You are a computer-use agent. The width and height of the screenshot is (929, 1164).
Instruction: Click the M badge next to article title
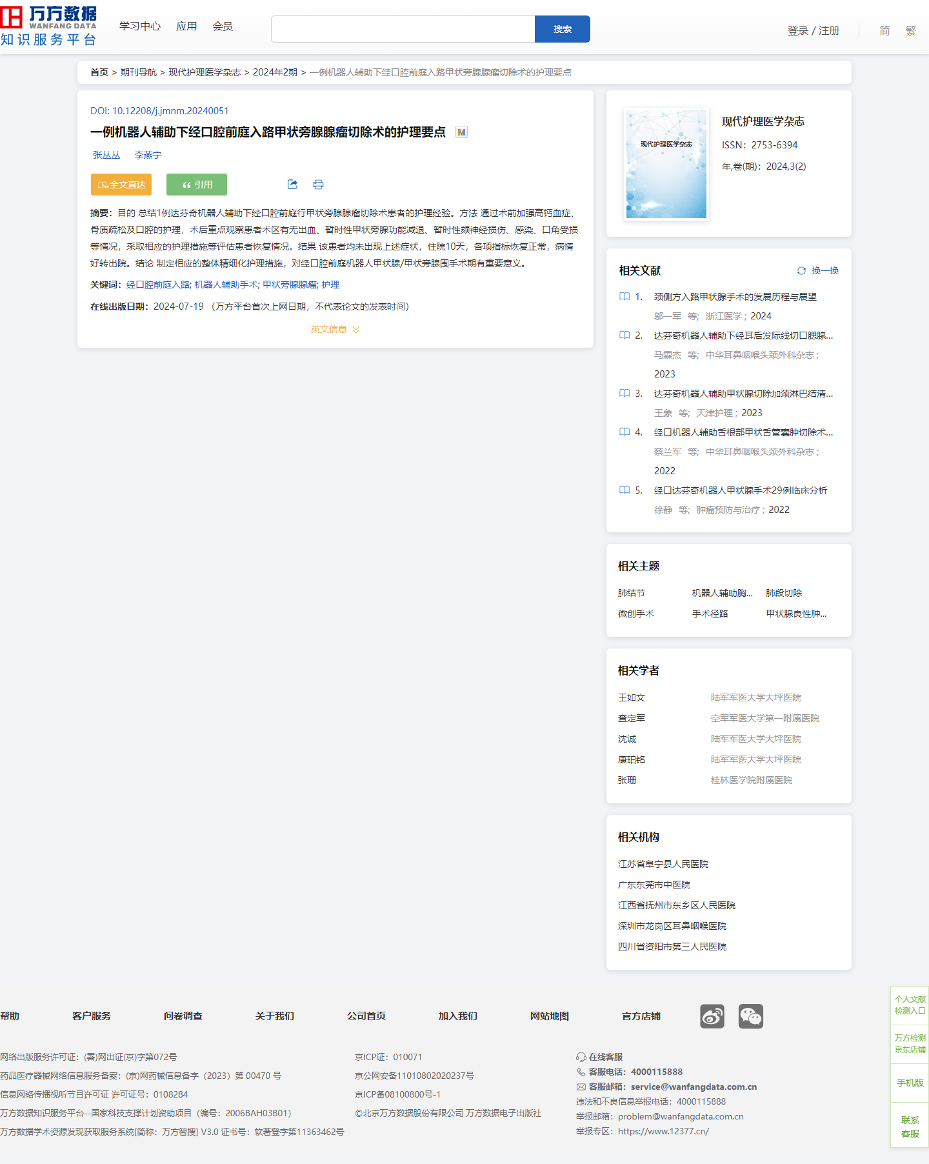[461, 132]
